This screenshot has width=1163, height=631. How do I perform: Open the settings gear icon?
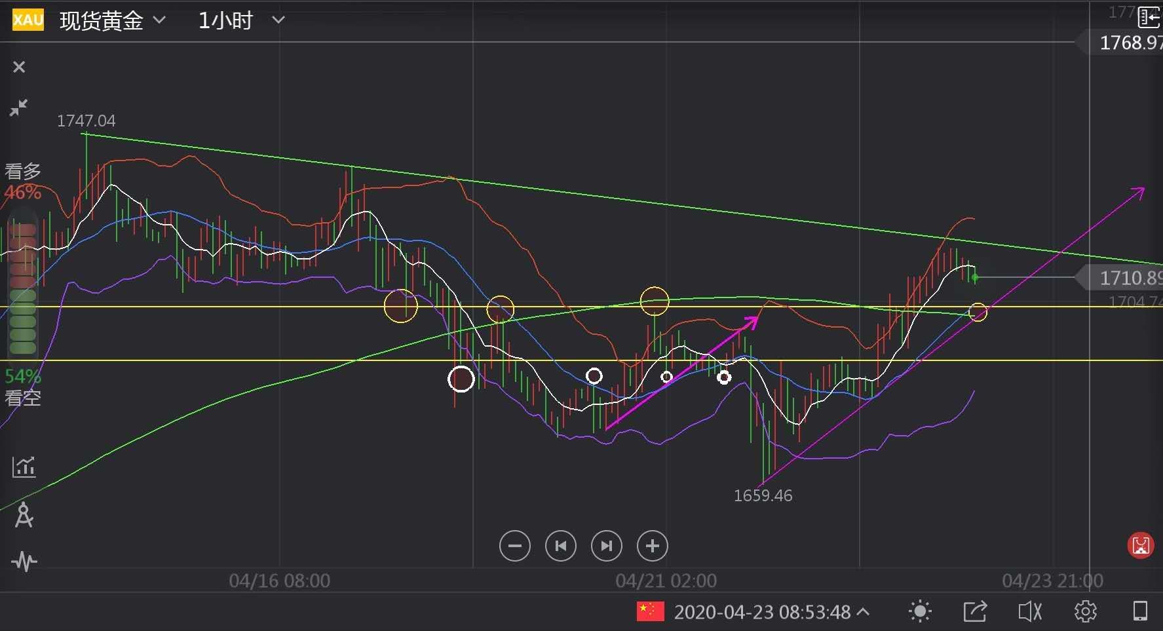click(1086, 611)
